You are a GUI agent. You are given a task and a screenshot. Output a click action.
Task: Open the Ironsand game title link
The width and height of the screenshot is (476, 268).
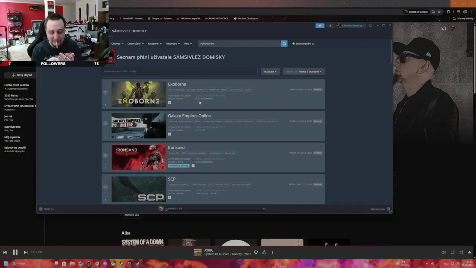pos(176,147)
